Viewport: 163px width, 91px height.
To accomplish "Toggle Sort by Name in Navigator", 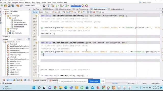I will [25, 80].
